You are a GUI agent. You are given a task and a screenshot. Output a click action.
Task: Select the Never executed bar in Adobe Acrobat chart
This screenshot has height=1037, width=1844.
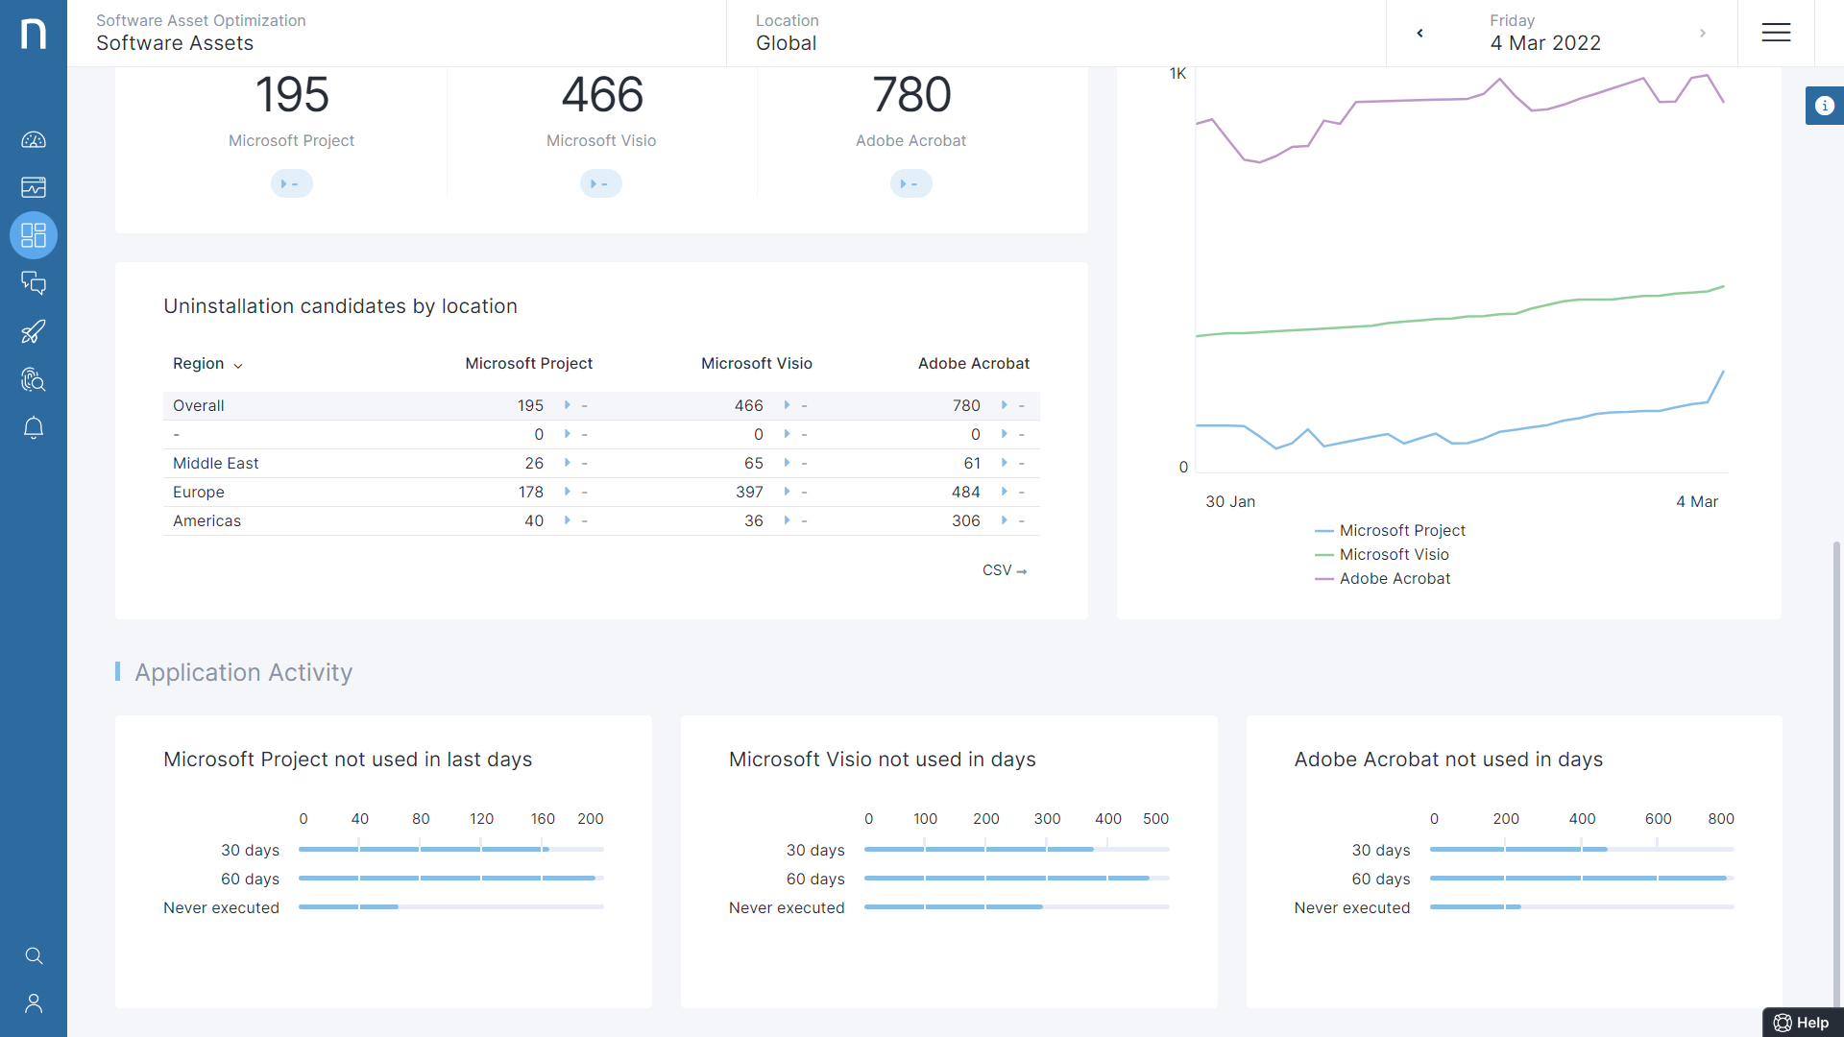click(1474, 906)
